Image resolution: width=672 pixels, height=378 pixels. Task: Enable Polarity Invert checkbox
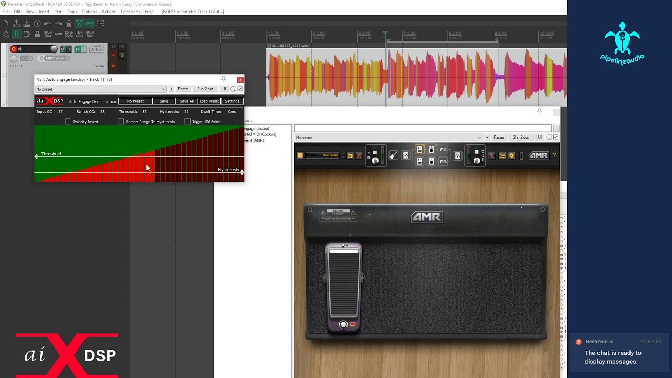coord(68,122)
